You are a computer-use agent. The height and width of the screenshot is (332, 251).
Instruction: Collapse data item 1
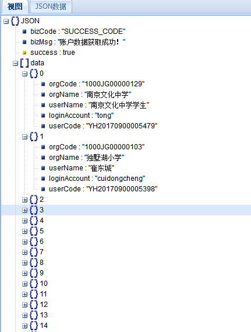pos(24,137)
